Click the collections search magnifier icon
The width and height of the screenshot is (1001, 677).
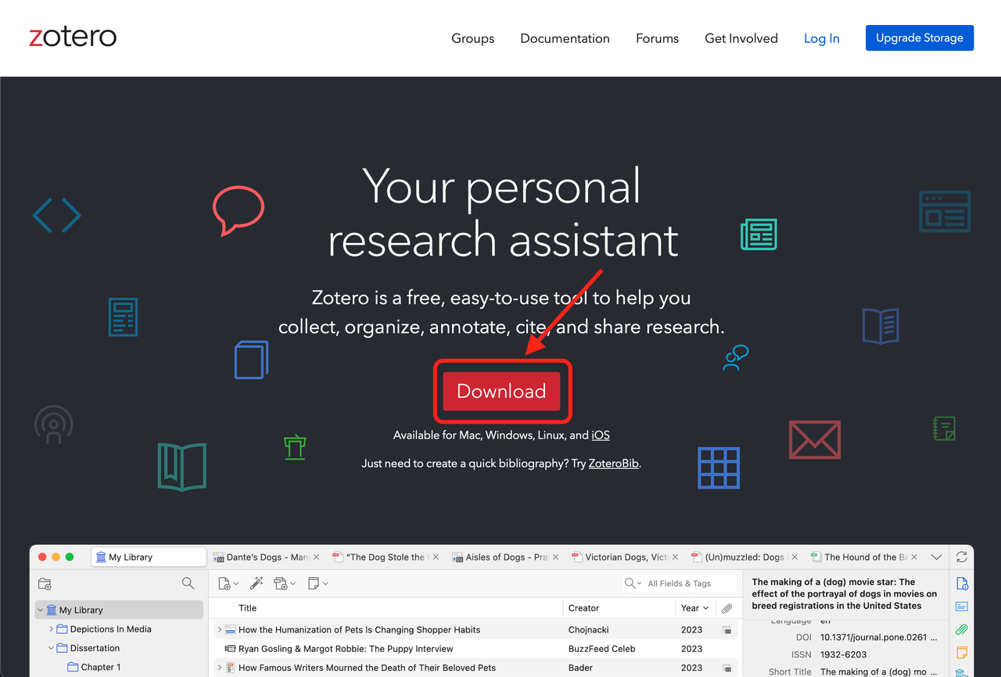coord(188,583)
